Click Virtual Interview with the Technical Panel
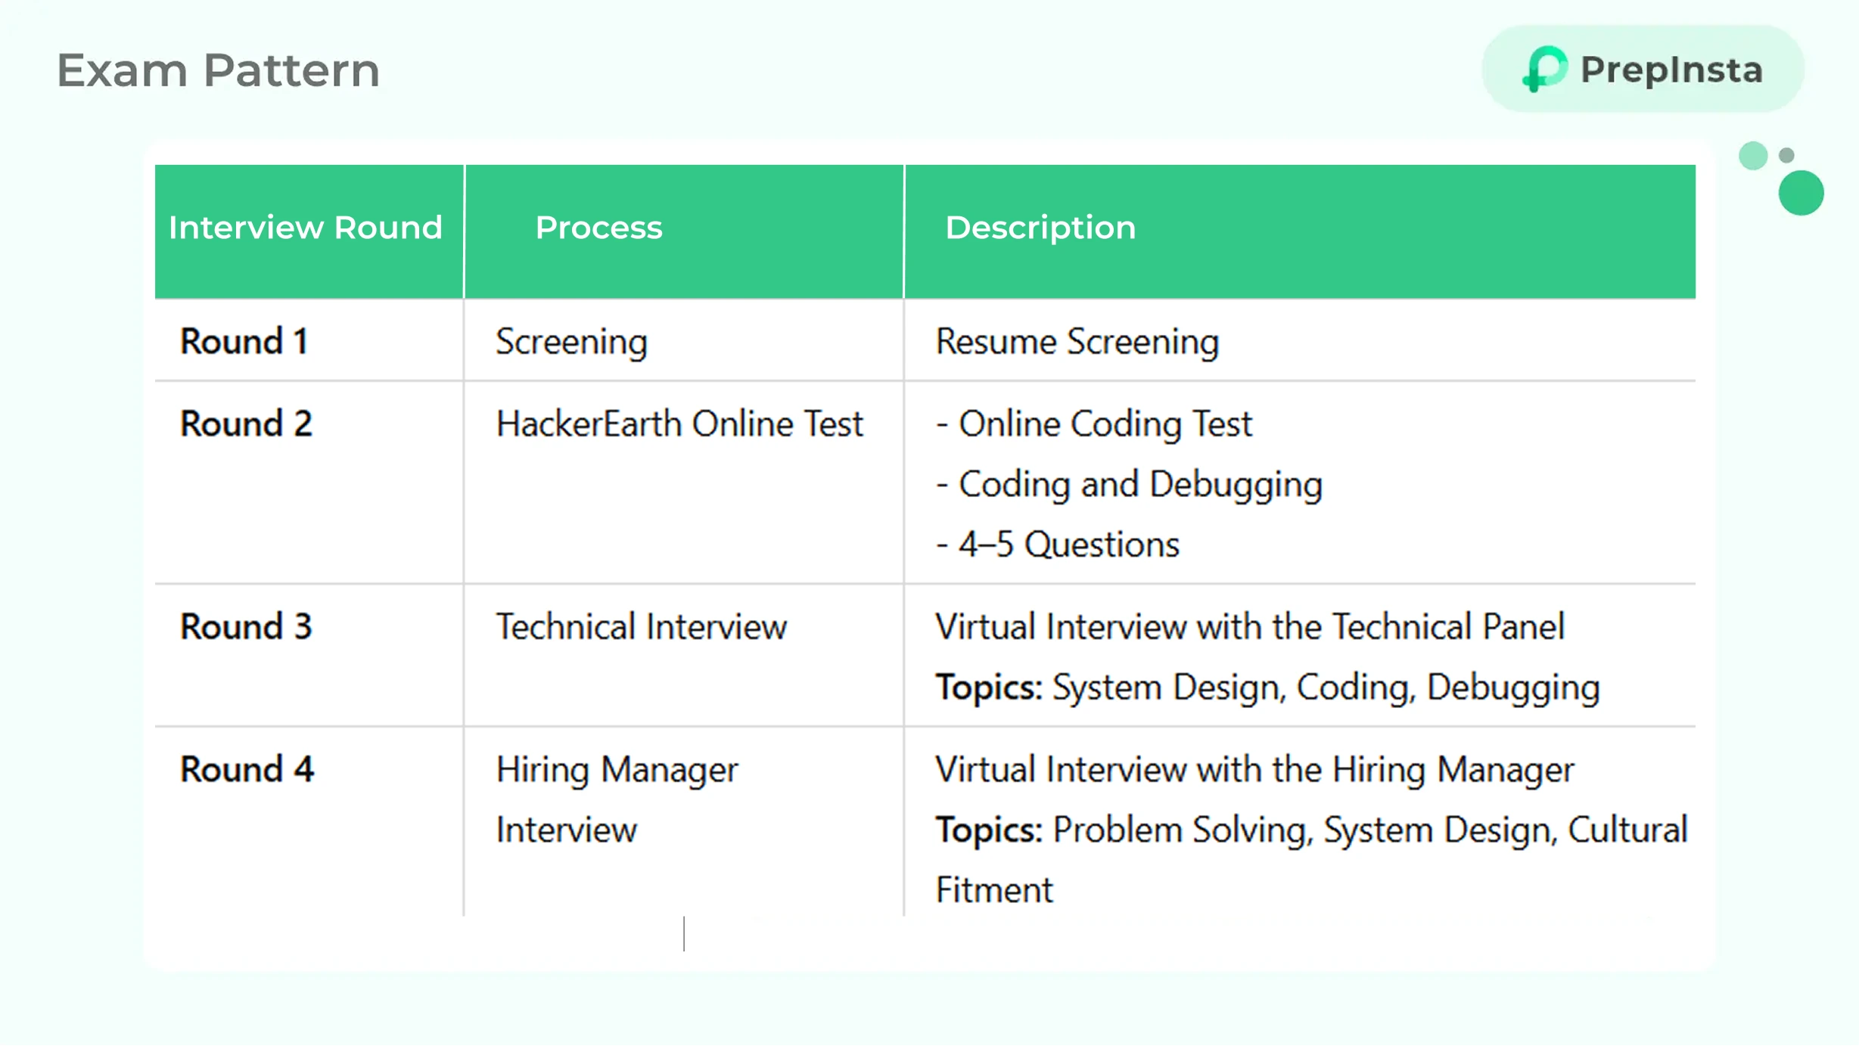The image size is (1859, 1046). tap(1250, 627)
